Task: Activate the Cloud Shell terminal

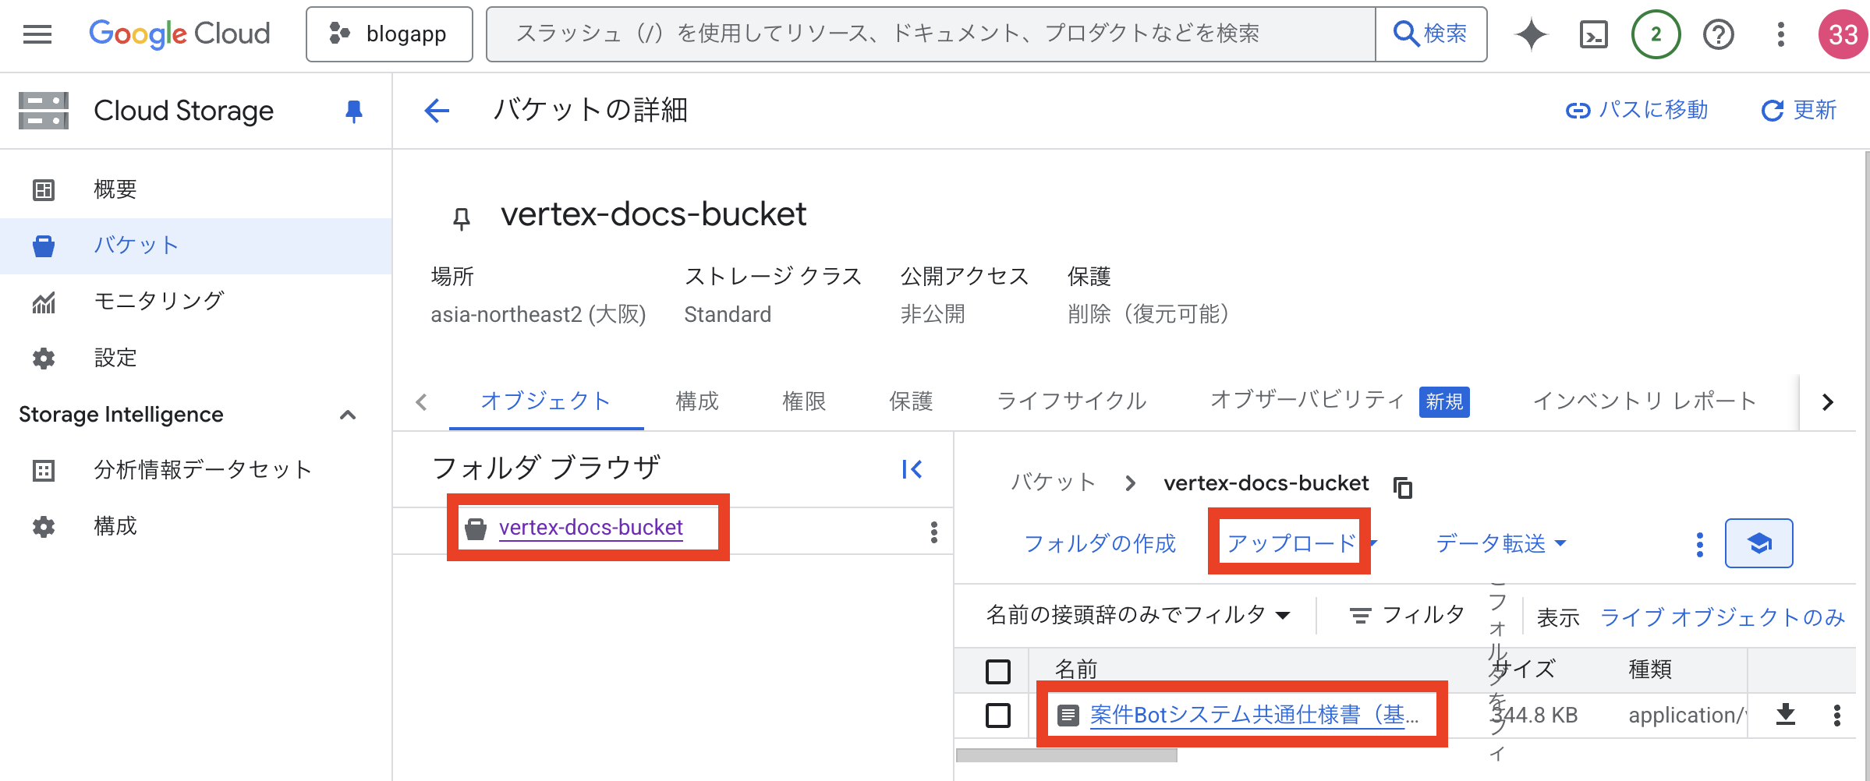Action: pyautogui.click(x=1593, y=34)
